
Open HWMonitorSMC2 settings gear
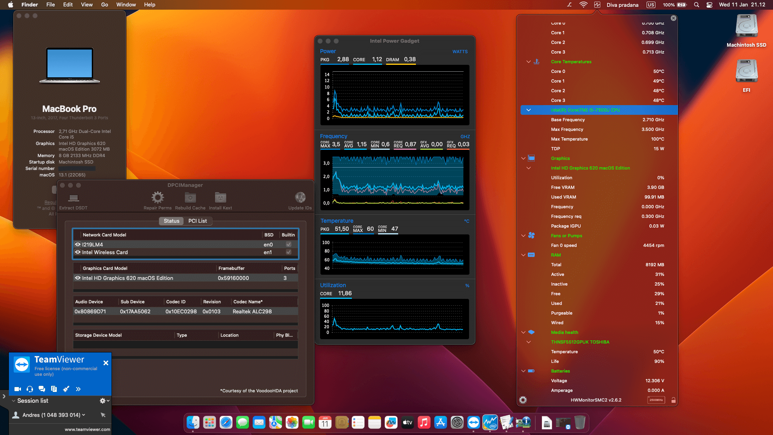pos(523,400)
